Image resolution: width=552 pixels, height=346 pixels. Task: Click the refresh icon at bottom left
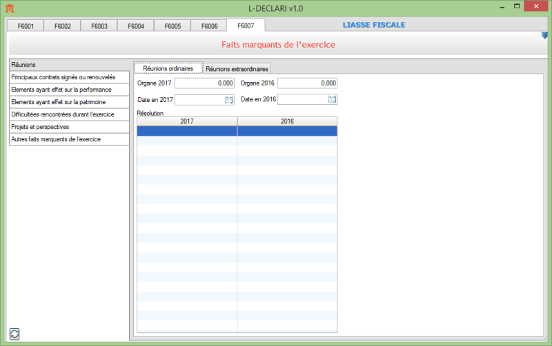(14, 334)
